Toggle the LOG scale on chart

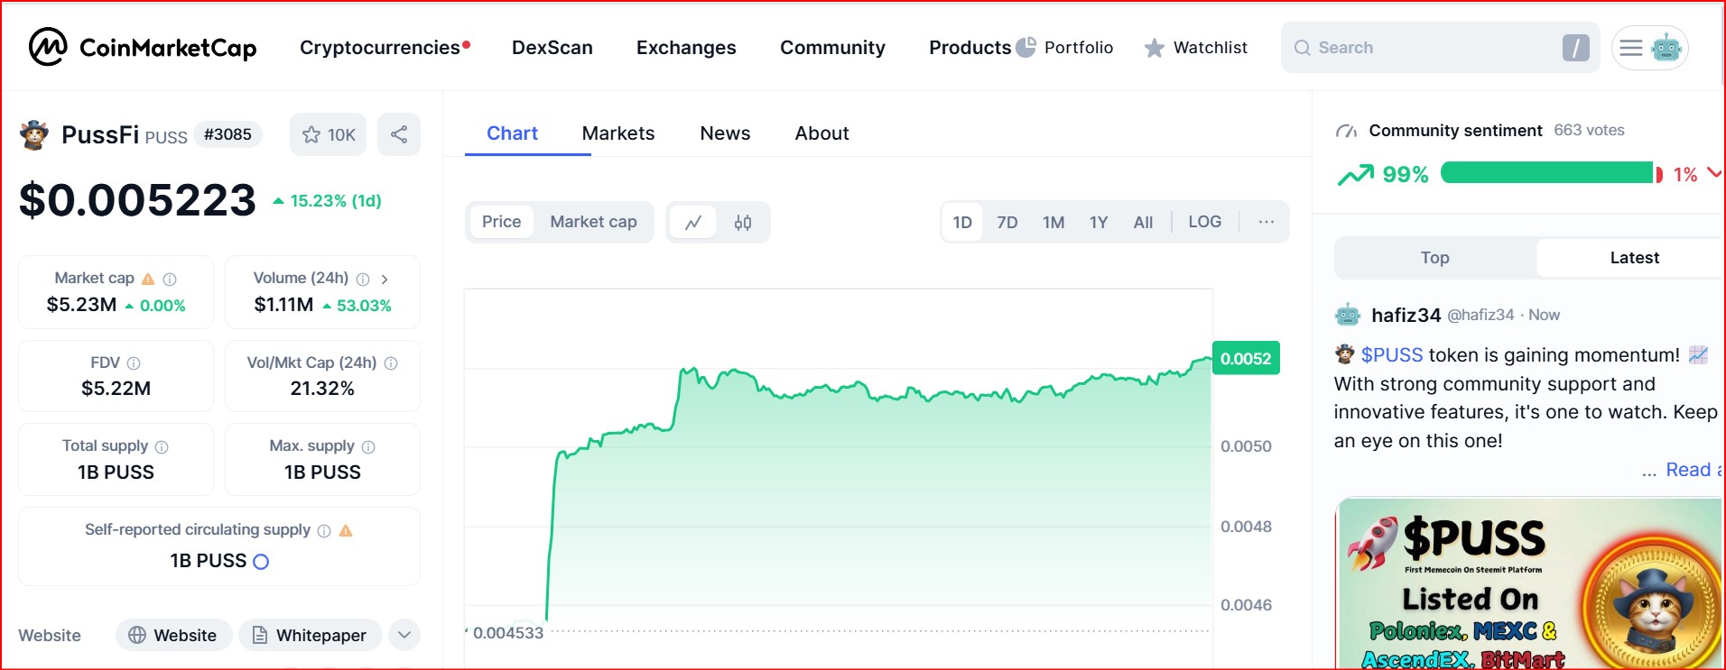click(x=1204, y=222)
